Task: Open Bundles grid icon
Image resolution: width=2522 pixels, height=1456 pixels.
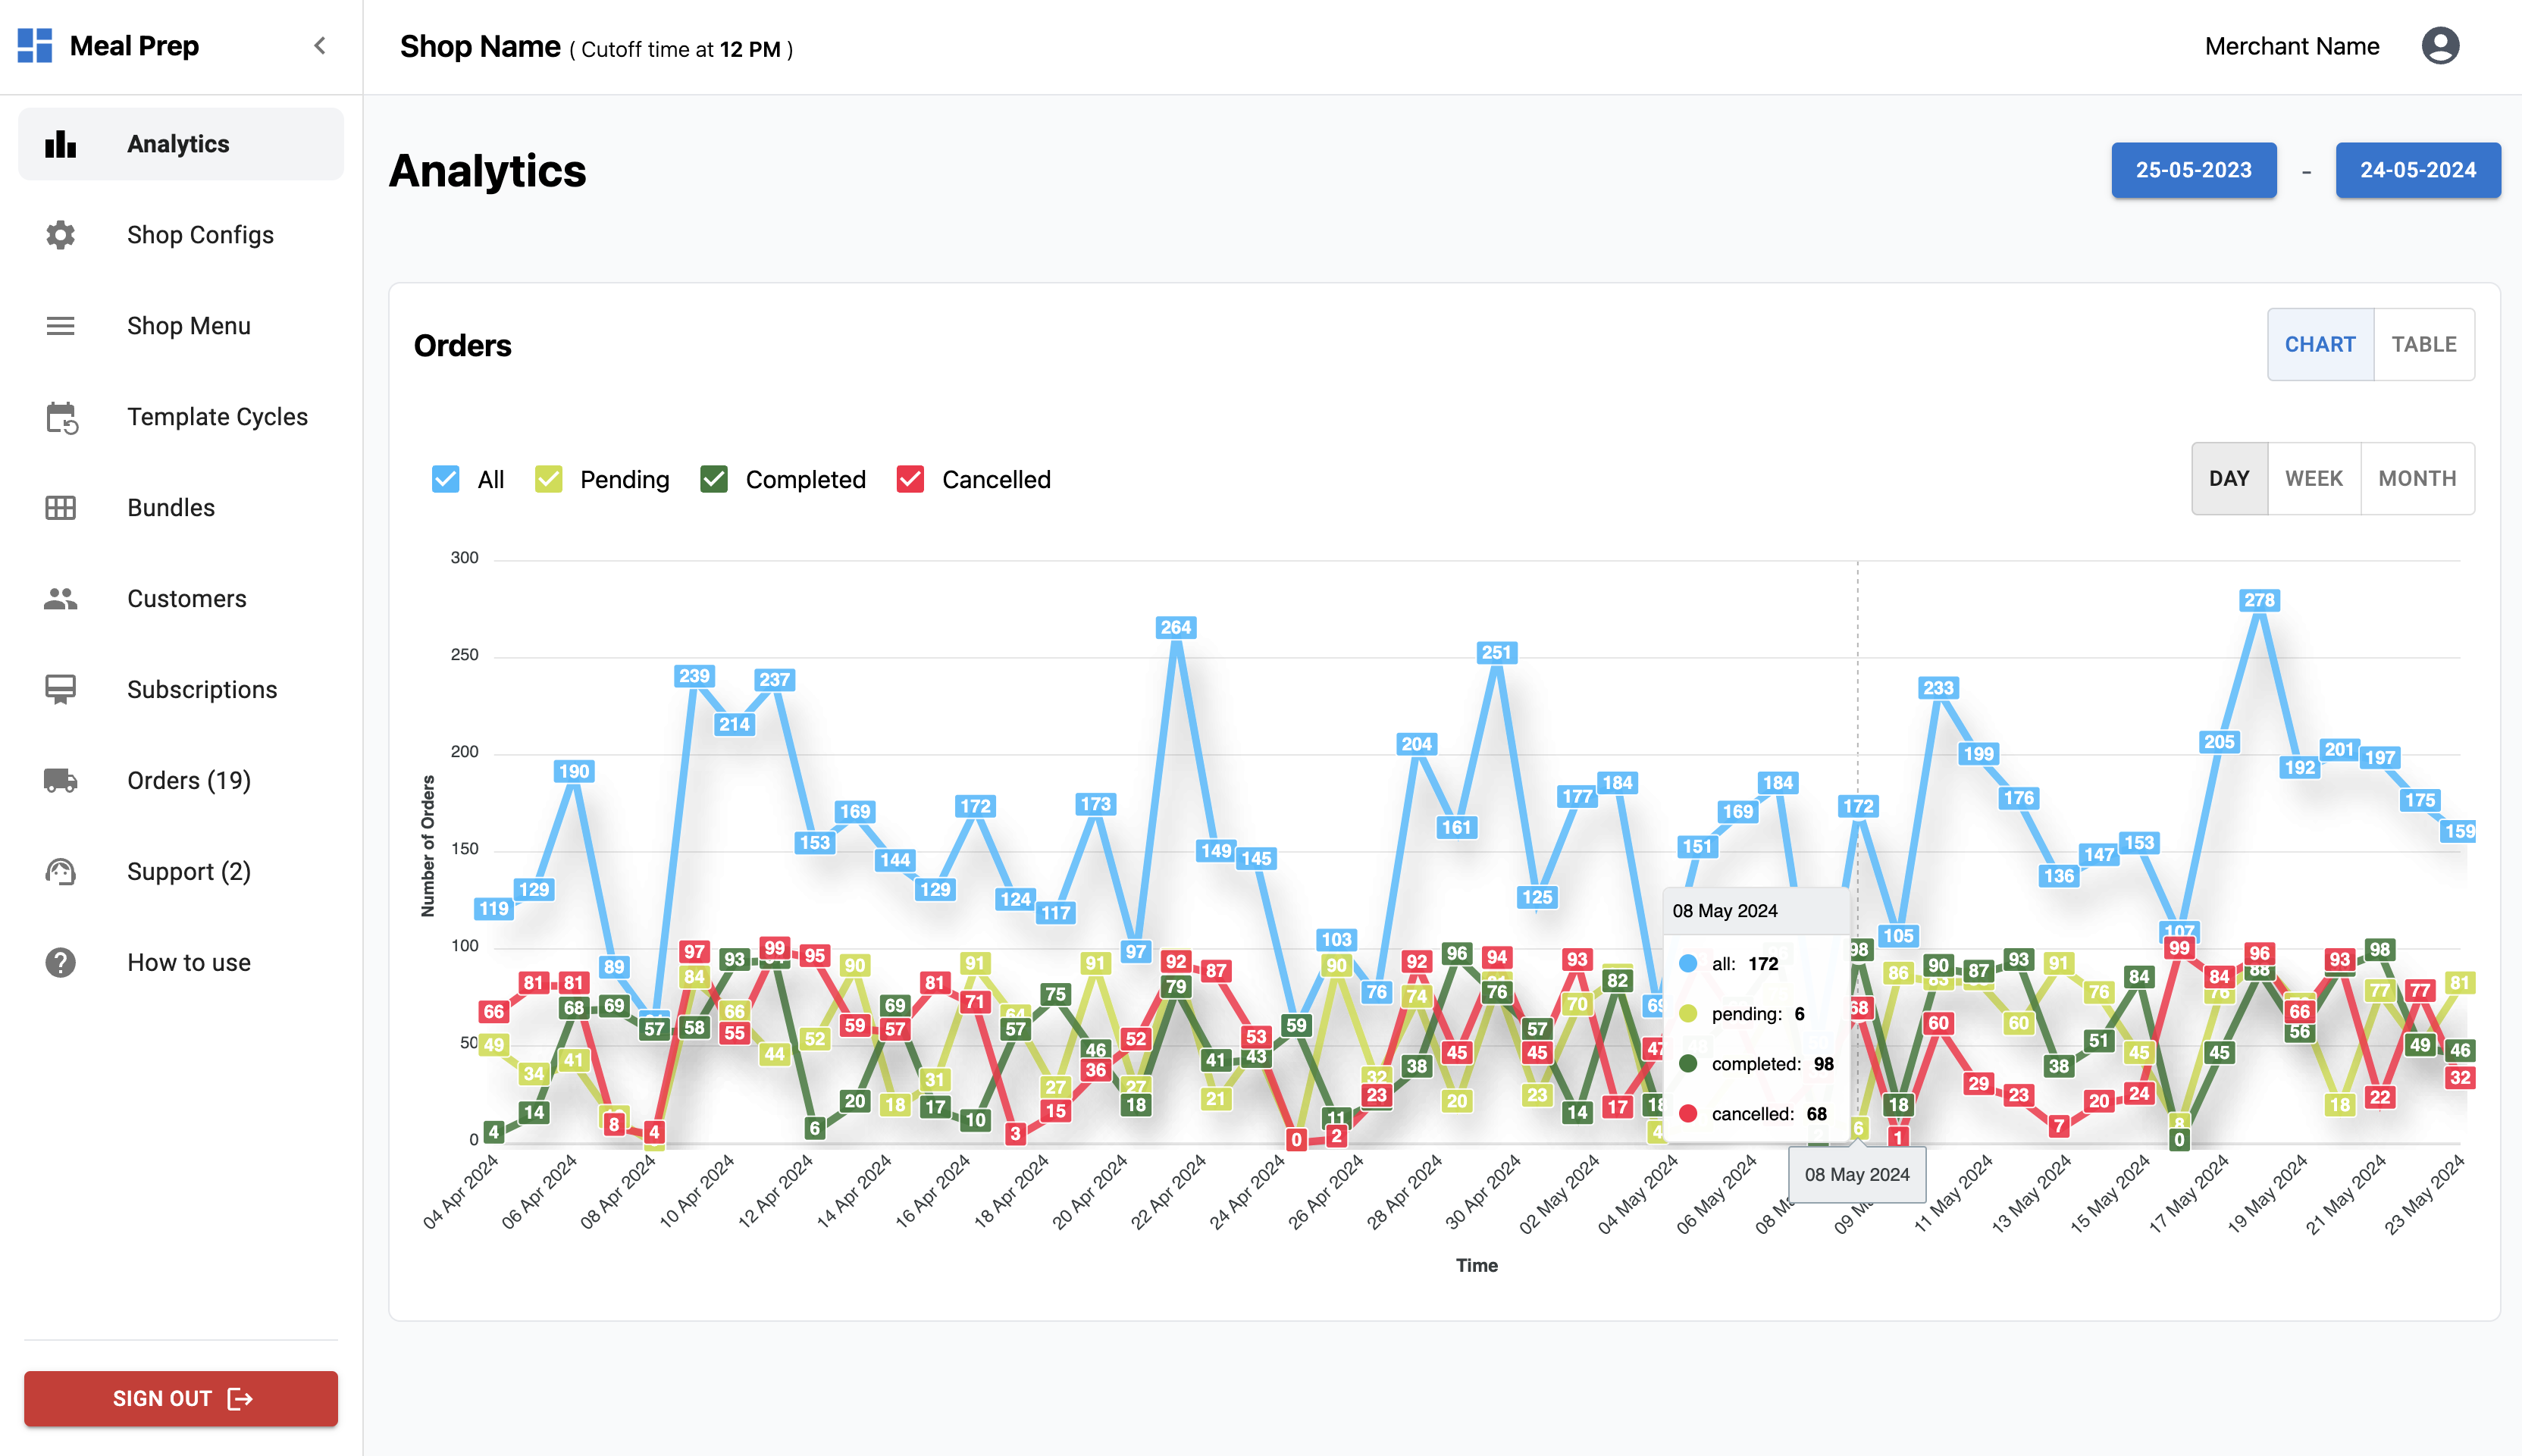Action: pyautogui.click(x=60, y=508)
